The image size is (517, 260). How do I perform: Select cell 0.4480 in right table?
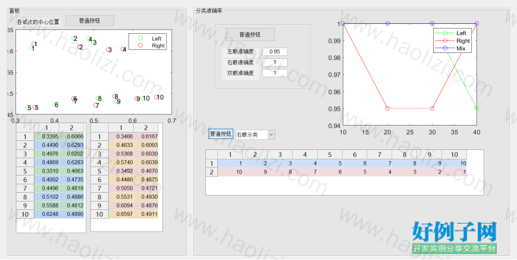tap(121, 180)
